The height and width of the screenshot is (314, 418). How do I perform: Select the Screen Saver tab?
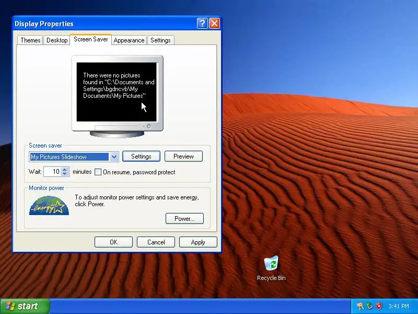pyautogui.click(x=90, y=40)
